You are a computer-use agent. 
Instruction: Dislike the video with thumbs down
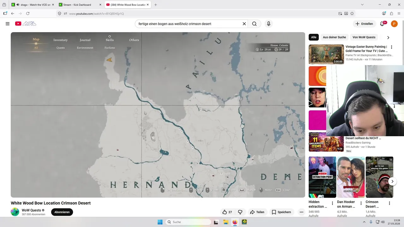point(240,212)
